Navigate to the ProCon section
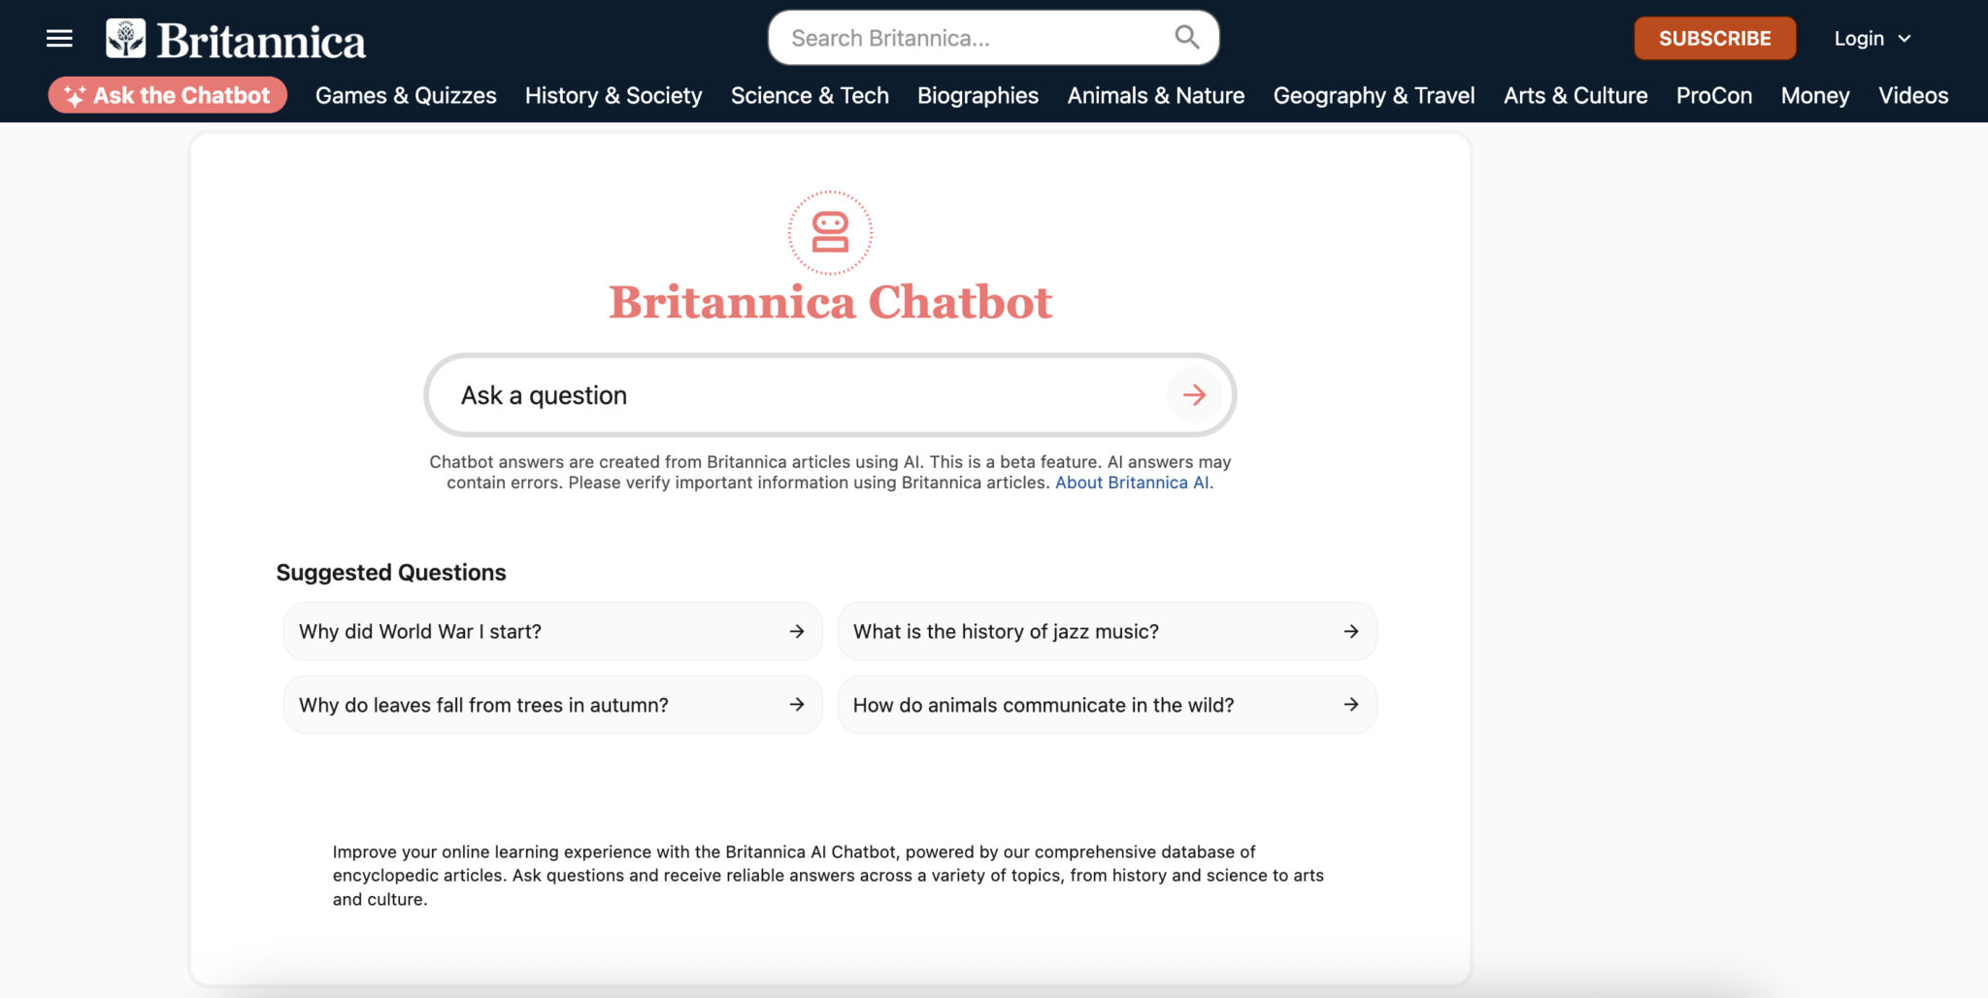The height and width of the screenshot is (998, 1988). pyautogui.click(x=1713, y=95)
